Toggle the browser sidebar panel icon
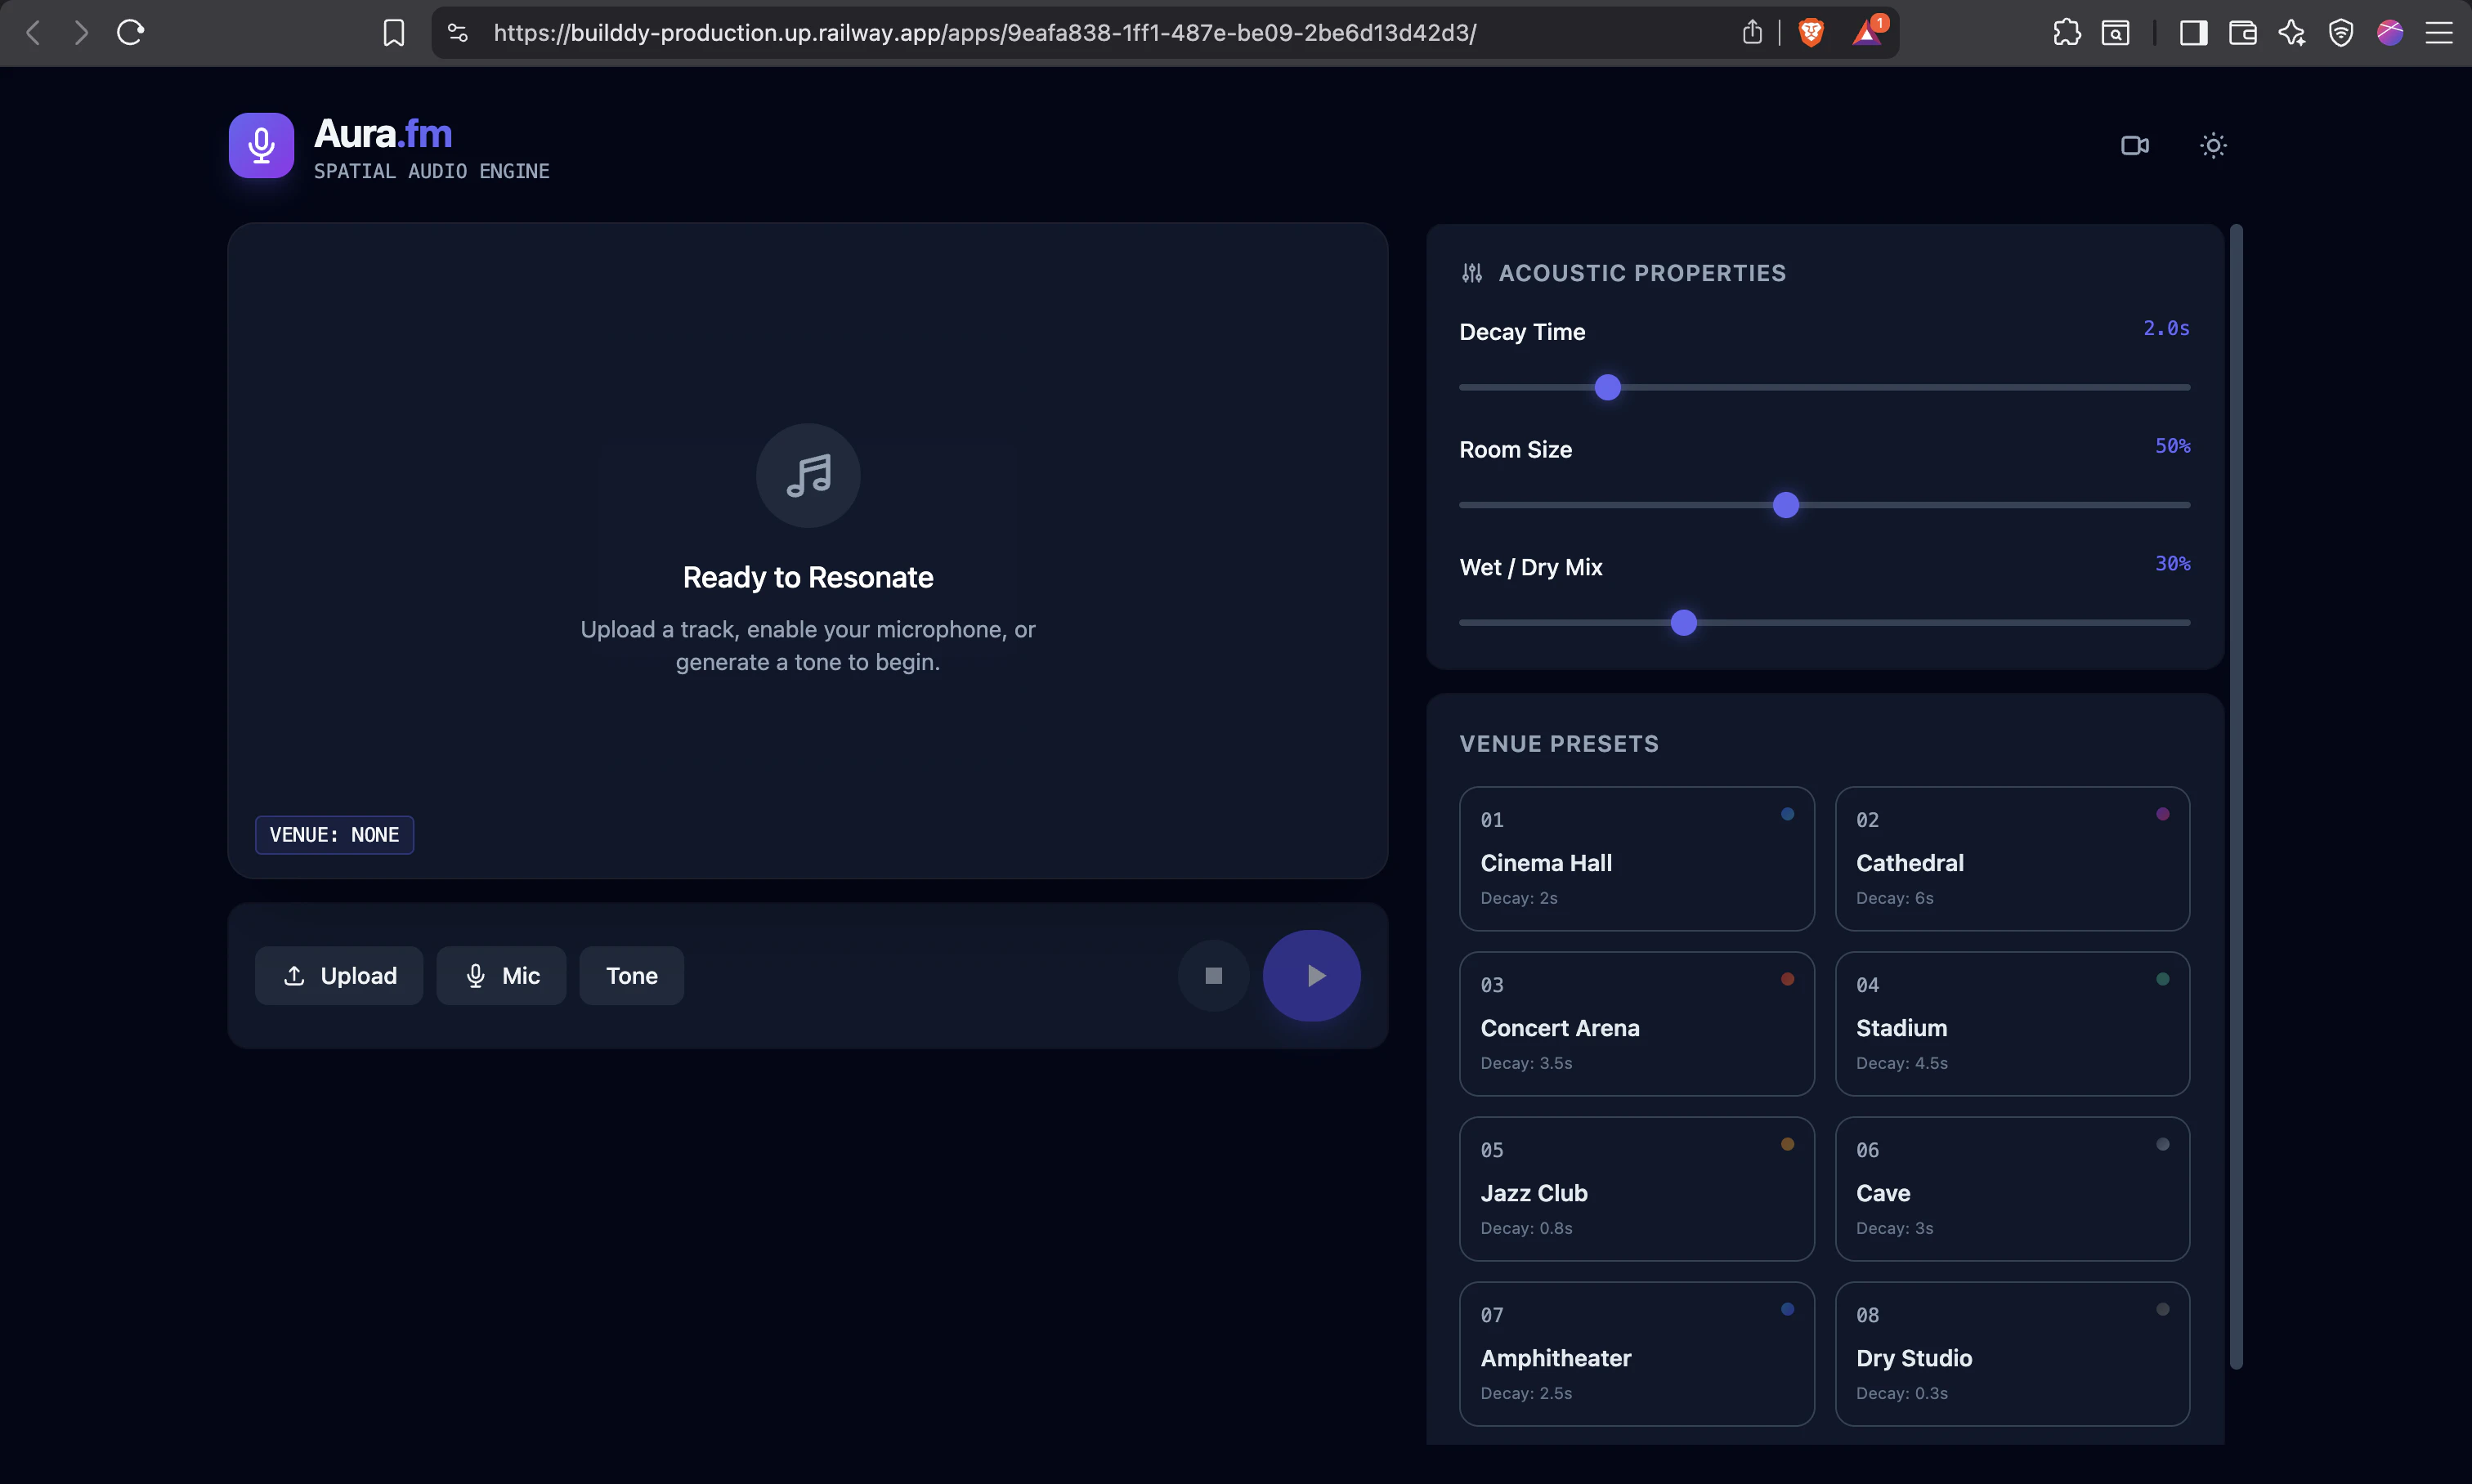Screen dimensions: 2472x1484 coord(2193,33)
